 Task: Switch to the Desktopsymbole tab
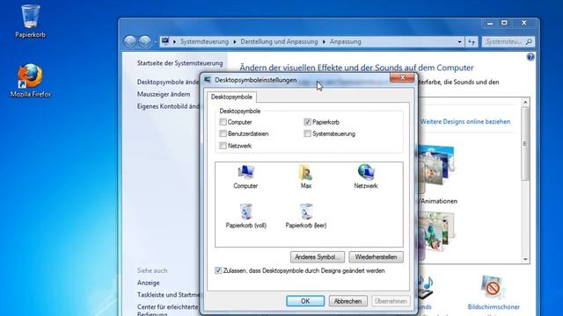[x=231, y=97]
